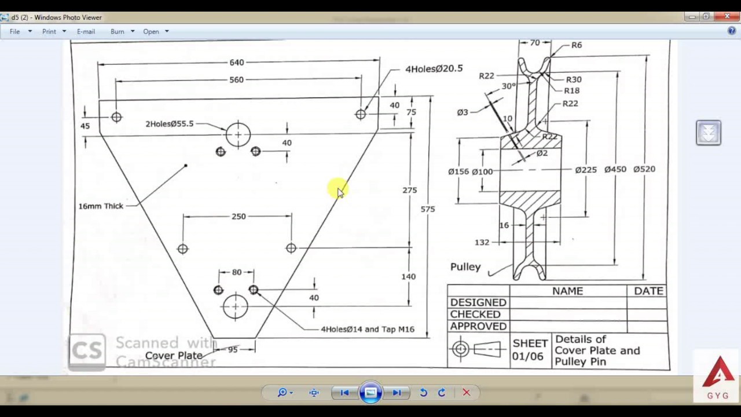Open the Print menu
Viewport: 741px width, 417px height.
pos(49,31)
